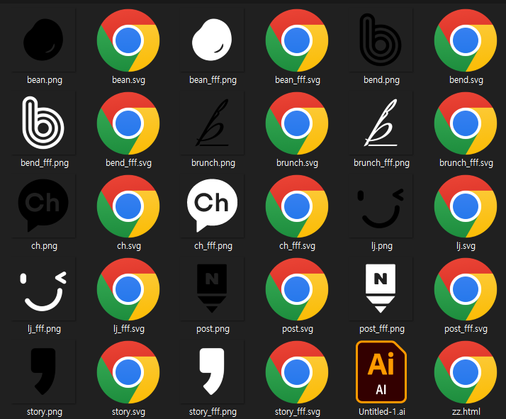Select the white quote mark story_fff.png
506x419 pixels.
pyautogui.click(x=213, y=372)
